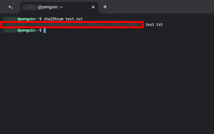214x134 pixels.
Task: Click the ~$ symbol before the cursor
Action: coord(39,30)
